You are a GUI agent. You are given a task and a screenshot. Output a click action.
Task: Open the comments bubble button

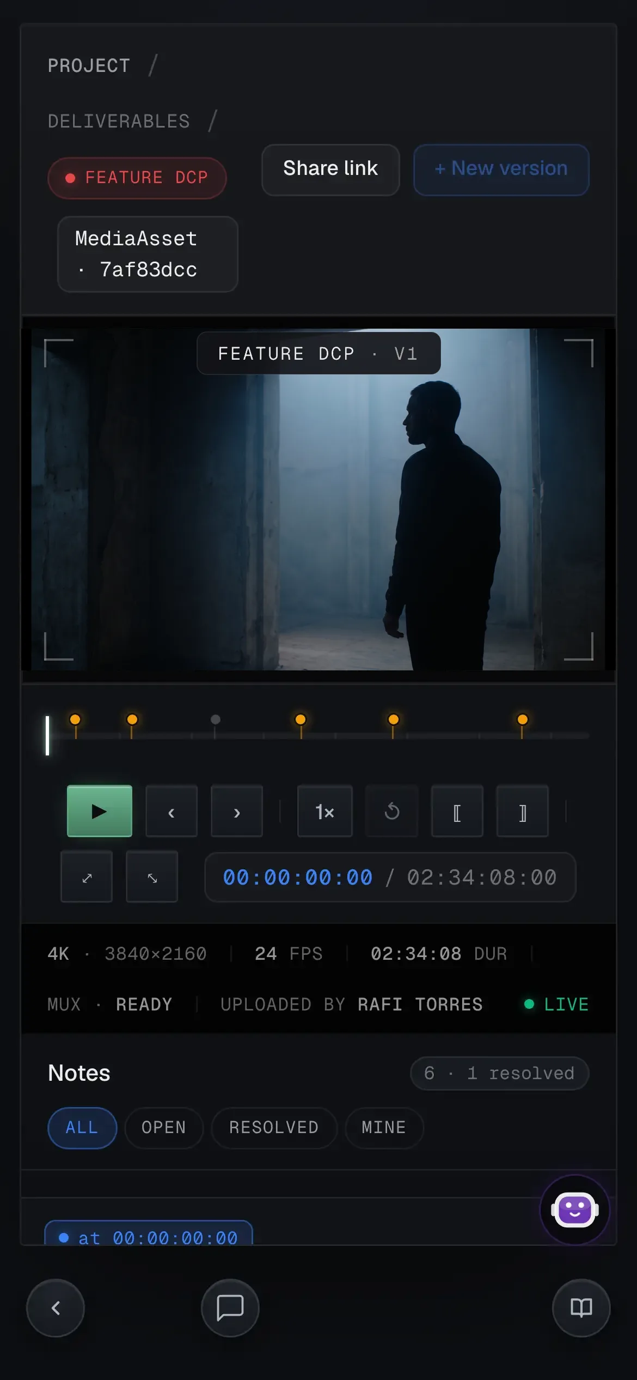(230, 1308)
